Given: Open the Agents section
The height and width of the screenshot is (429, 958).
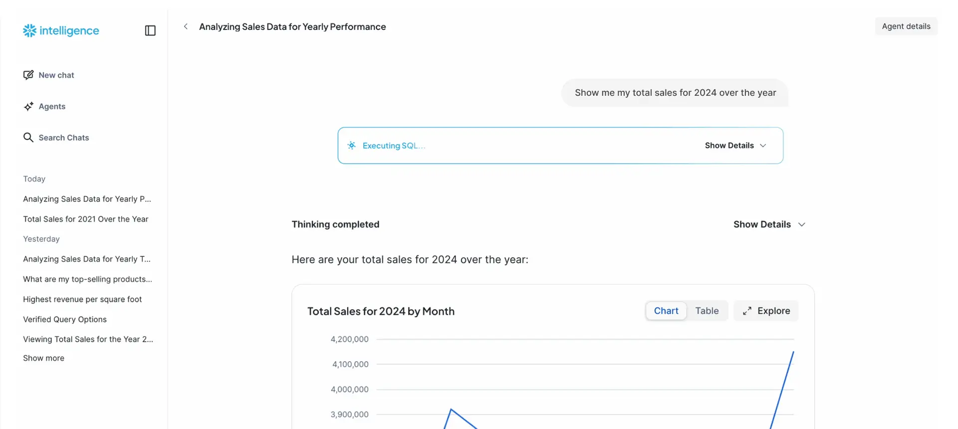Looking at the screenshot, I should click(52, 106).
